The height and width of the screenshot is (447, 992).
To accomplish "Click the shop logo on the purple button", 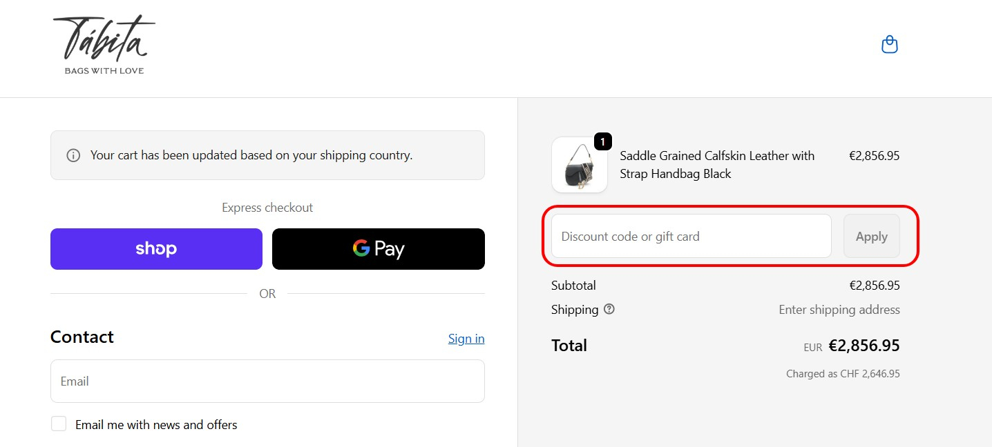I will tap(156, 249).
